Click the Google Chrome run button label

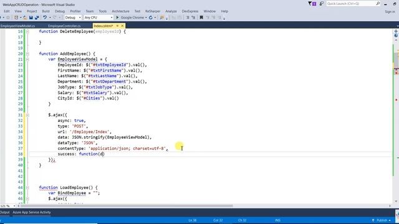[132, 17]
